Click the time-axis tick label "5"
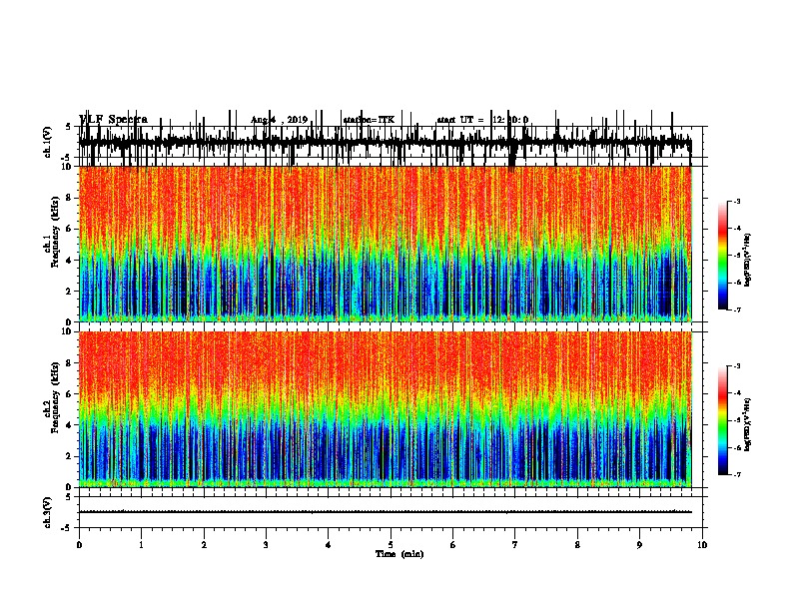This screenshot has width=791, height=611. point(391,545)
